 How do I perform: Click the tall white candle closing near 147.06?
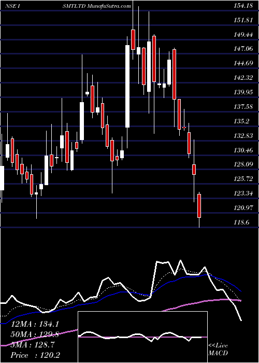(127, 86)
